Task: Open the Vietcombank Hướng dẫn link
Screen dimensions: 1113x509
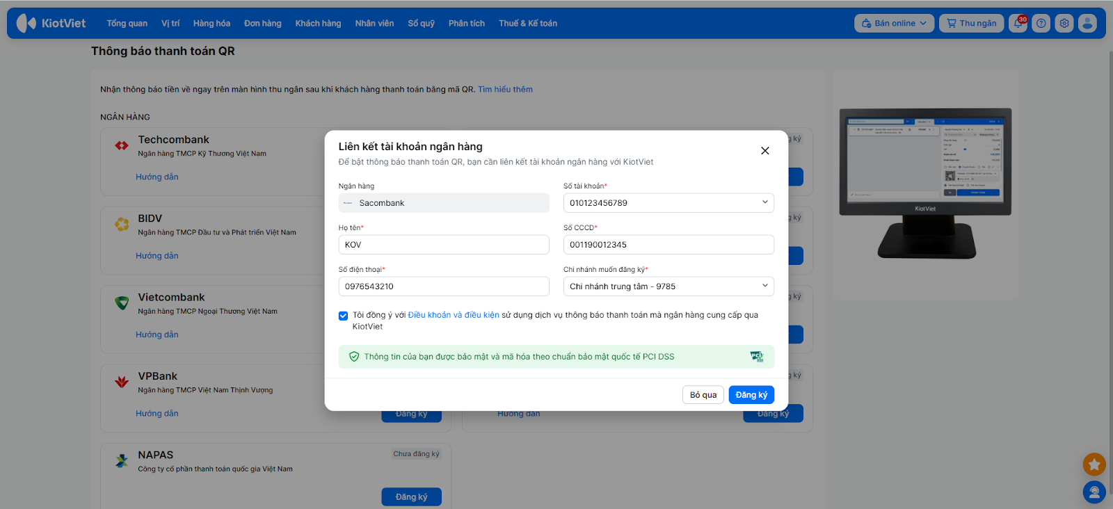Action: tap(157, 334)
